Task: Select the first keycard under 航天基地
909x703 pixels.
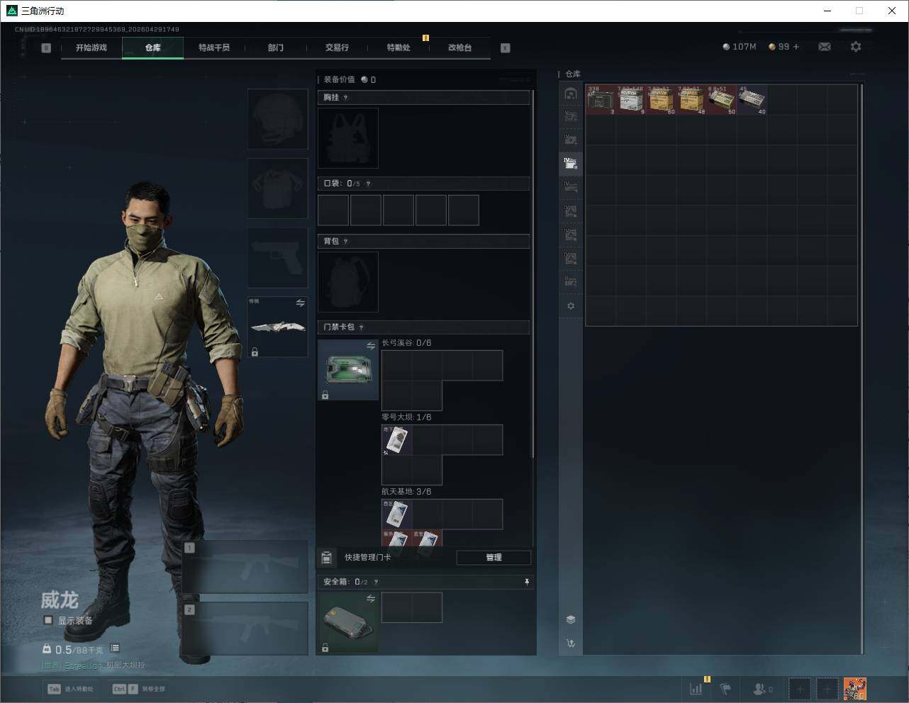Action: point(397,514)
